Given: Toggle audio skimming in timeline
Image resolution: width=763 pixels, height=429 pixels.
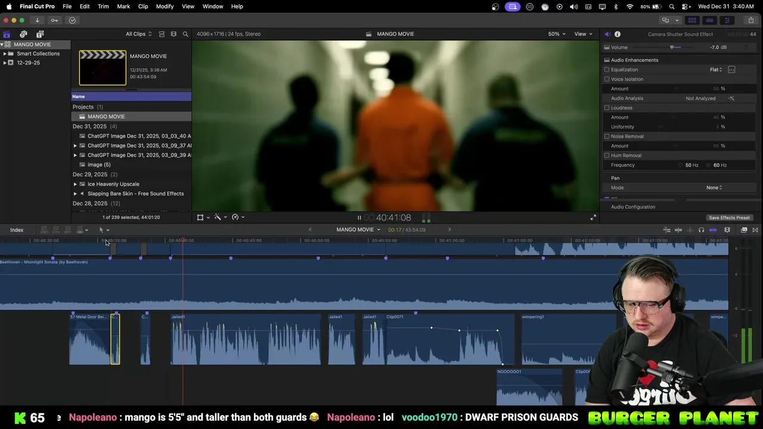Looking at the screenshot, I should point(690,230).
